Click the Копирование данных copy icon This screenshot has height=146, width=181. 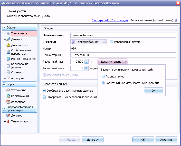8,65
